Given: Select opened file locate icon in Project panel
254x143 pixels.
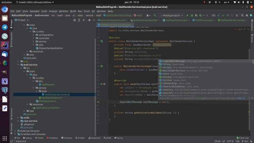Looking at the screenshot, I should pos(75,20).
